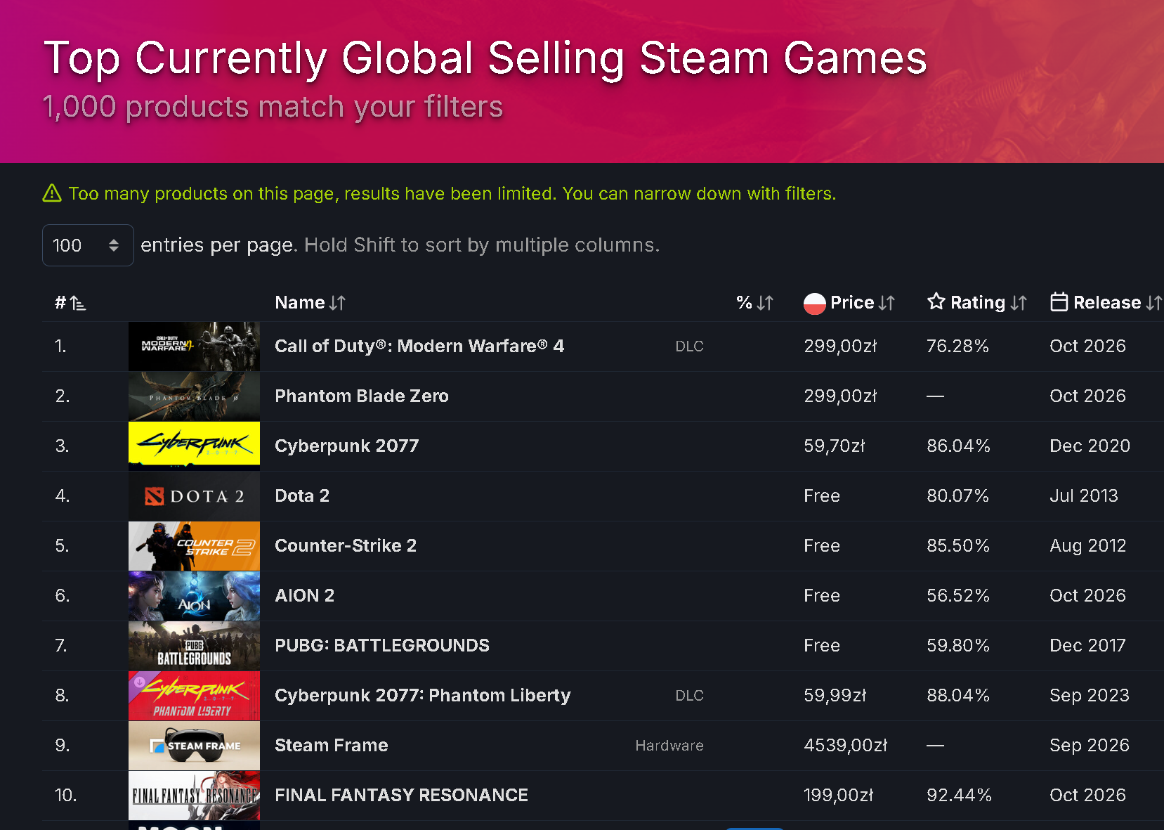Open the Steam Frame link

pos(332,745)
